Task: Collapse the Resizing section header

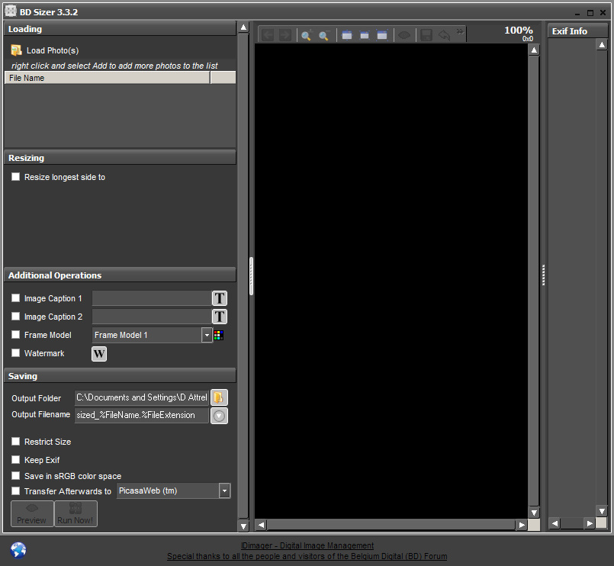Action: tap(120, 158)
